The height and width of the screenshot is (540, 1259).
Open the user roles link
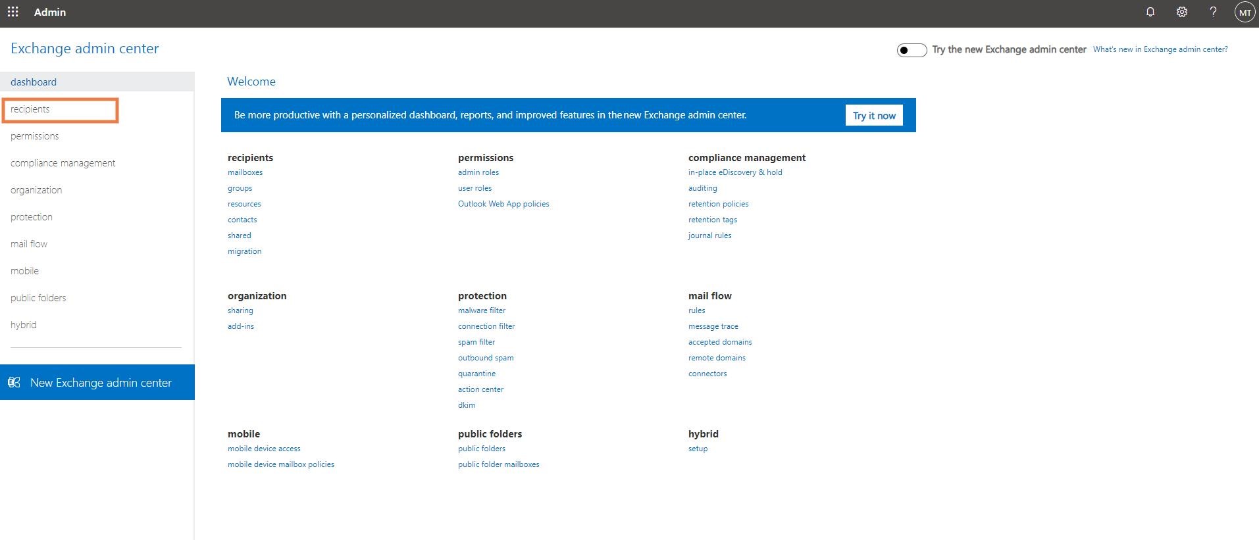(475, 188)
